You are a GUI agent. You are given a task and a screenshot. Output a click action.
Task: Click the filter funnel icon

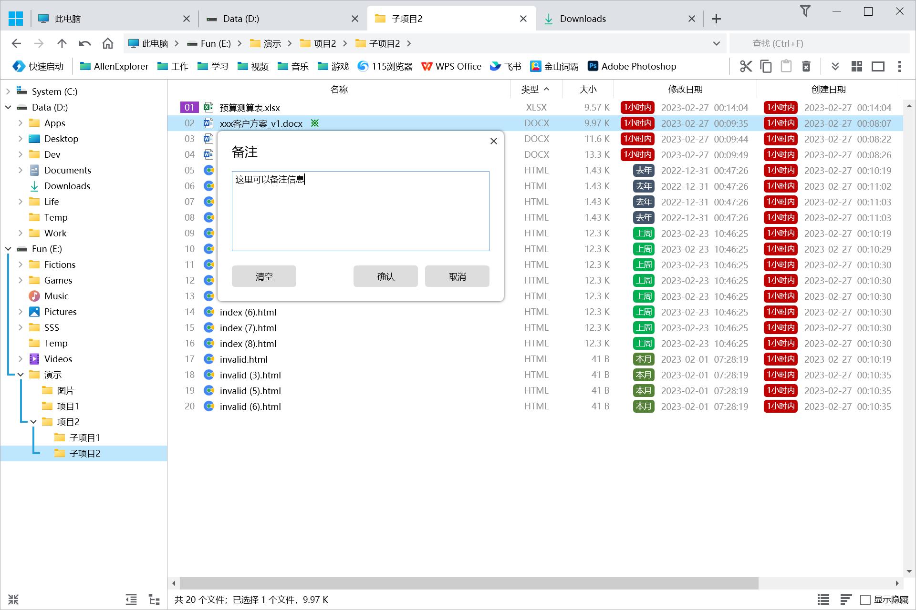pos(805,11)
